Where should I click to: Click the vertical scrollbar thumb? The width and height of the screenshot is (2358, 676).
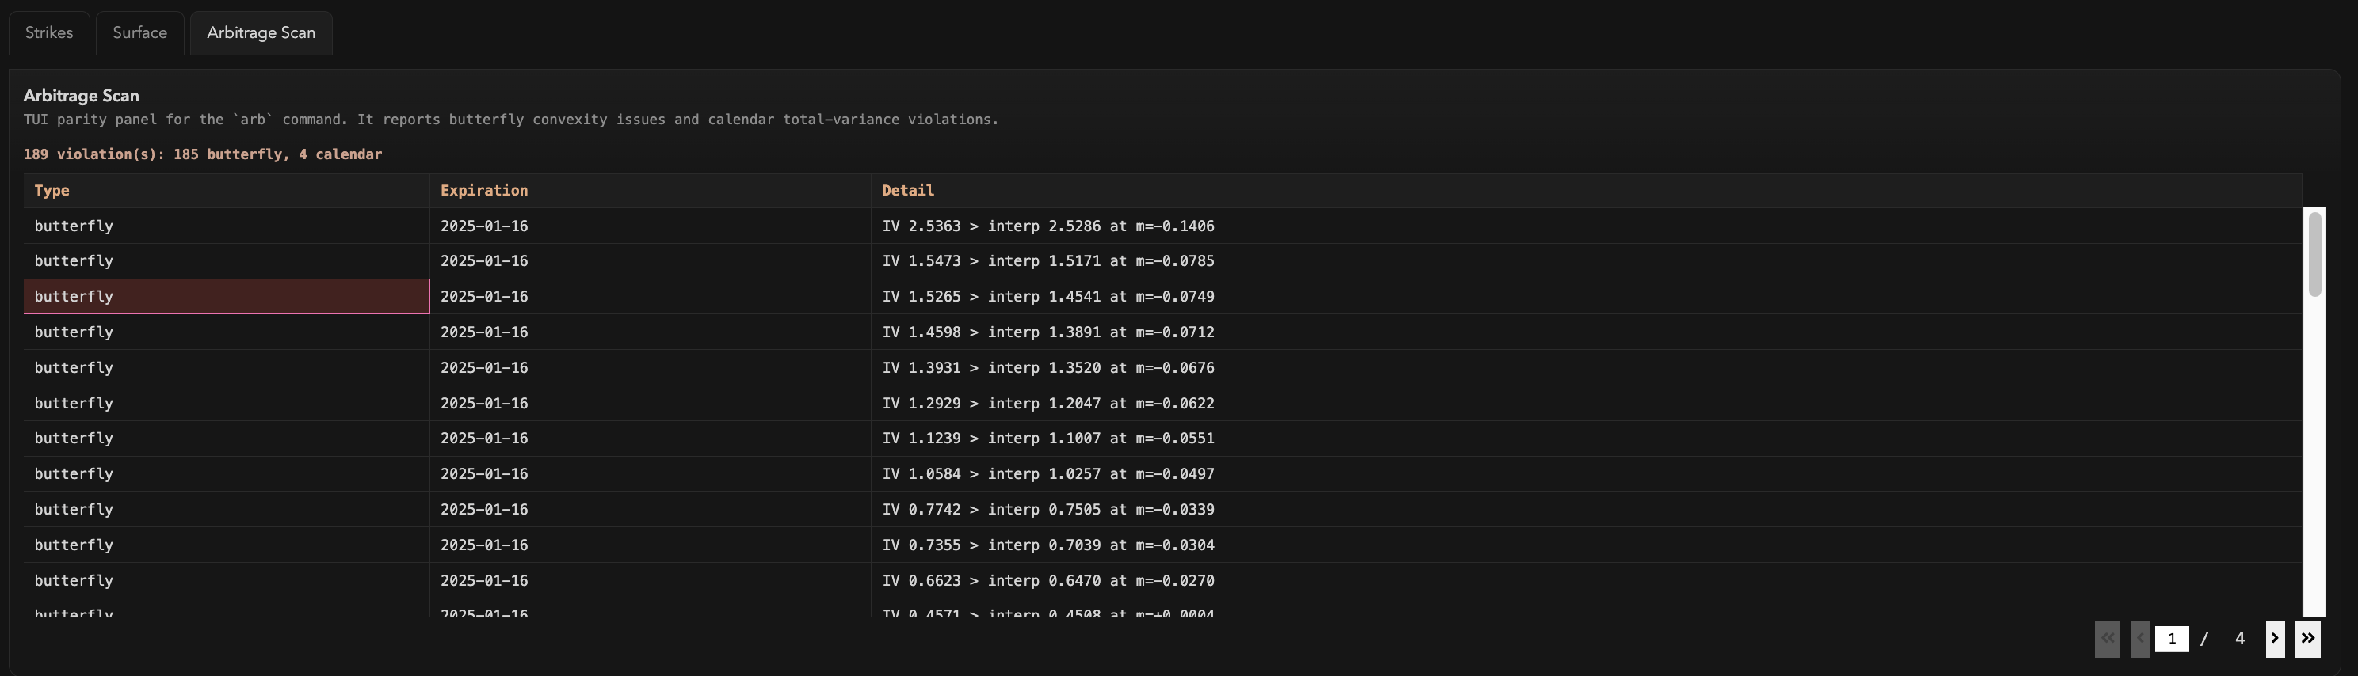click(2314, 254)
